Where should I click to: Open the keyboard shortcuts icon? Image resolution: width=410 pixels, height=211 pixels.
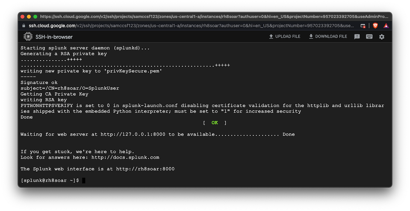(x=369, y=37)
